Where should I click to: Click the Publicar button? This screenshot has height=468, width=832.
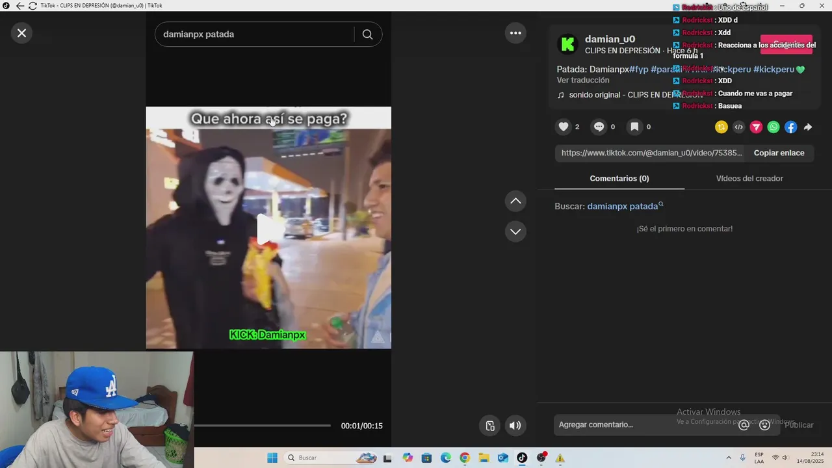pos(799,425)
